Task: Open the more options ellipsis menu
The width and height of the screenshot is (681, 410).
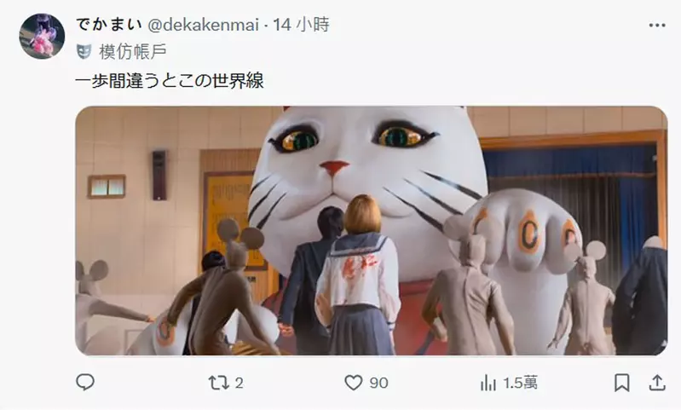Action: [656, 26]
